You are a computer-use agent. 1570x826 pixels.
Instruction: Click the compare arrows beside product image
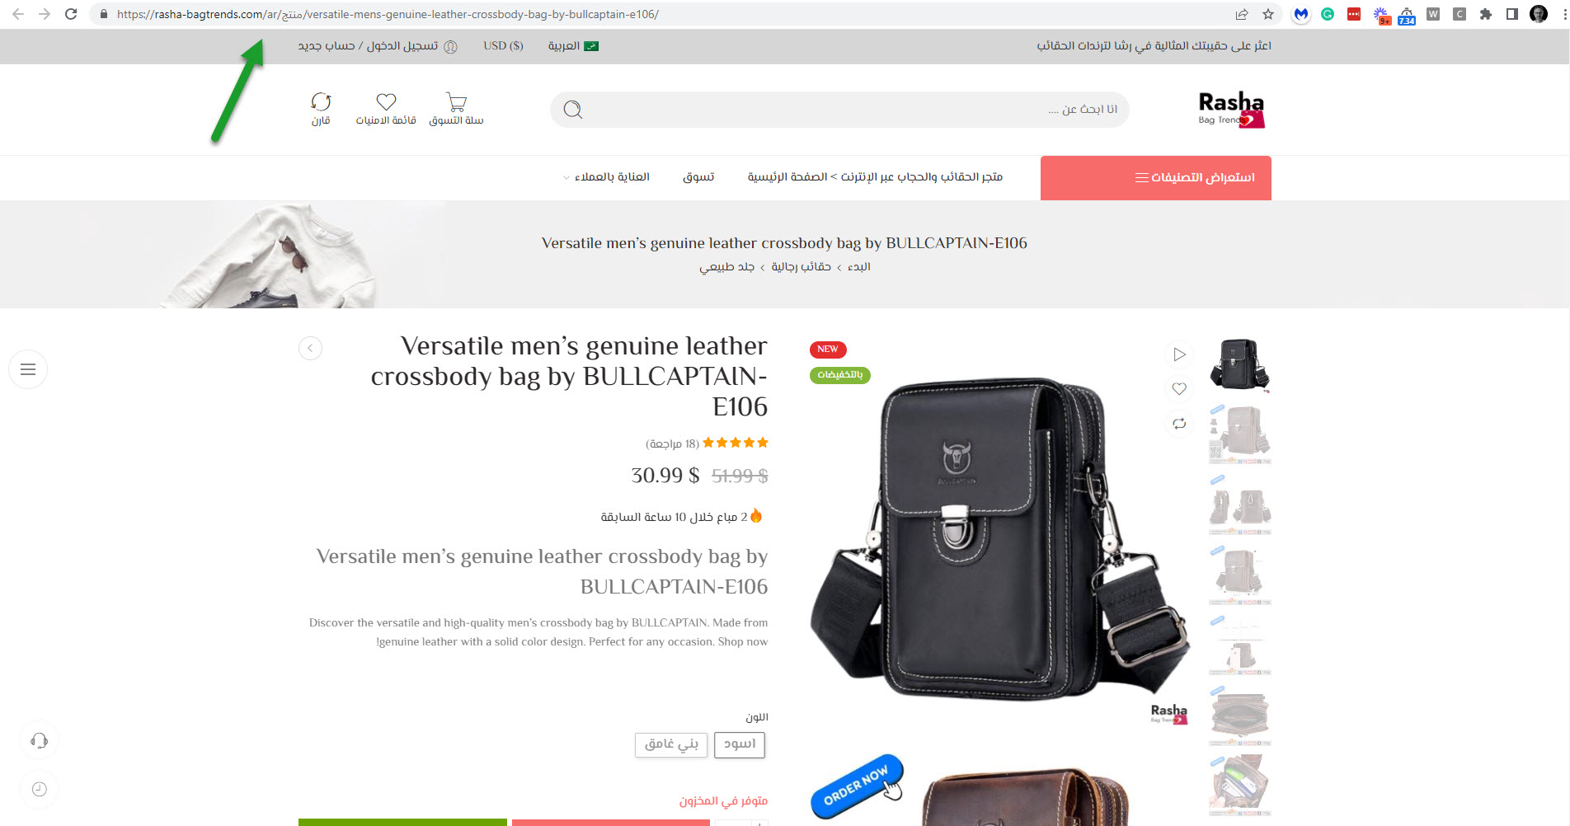coord(1179,424)
